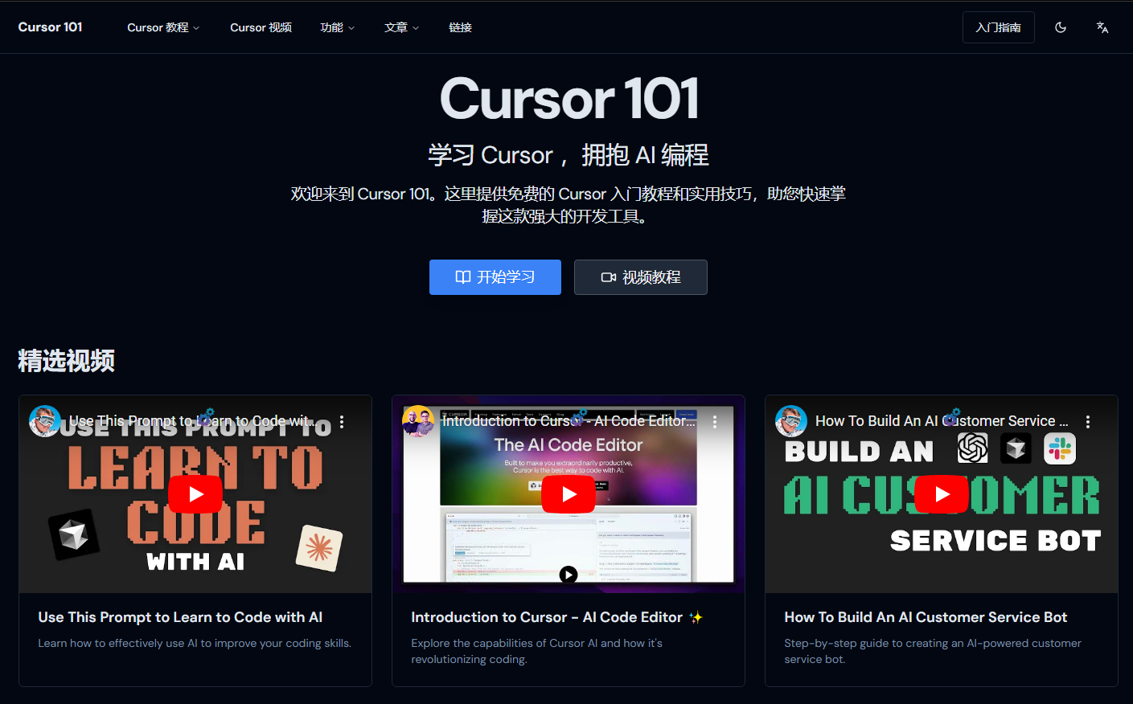Select card heading 'How To Build An AI Customer Service Bot'
Viewport: 1133px width, 704px height.
[926, 617]
